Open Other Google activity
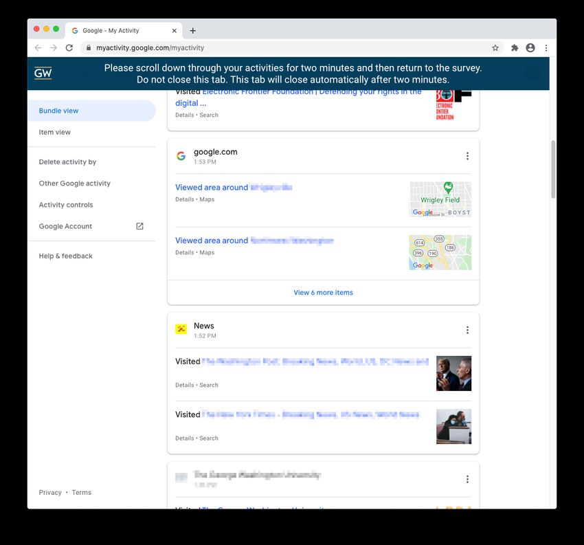This screenshot has height=545, width=584. 74,183
